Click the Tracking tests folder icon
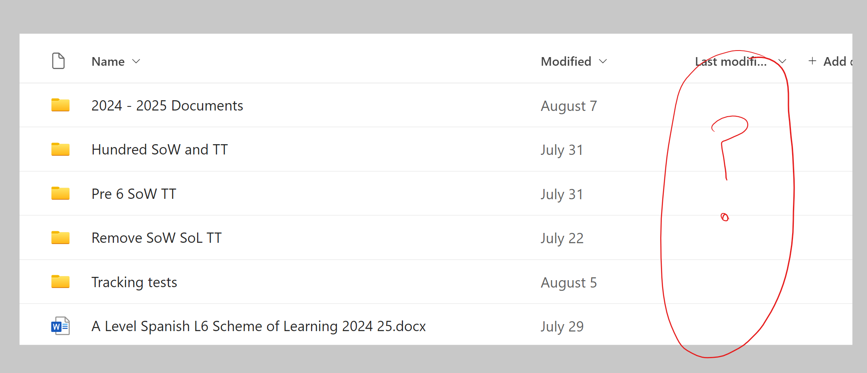 point(60,282)
